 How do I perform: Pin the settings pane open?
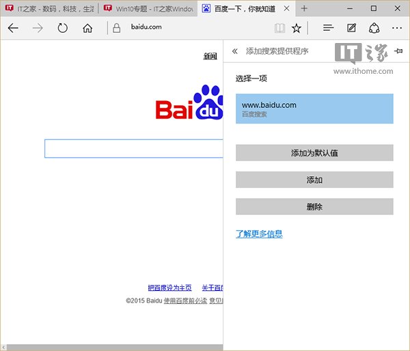coord(399,51)
